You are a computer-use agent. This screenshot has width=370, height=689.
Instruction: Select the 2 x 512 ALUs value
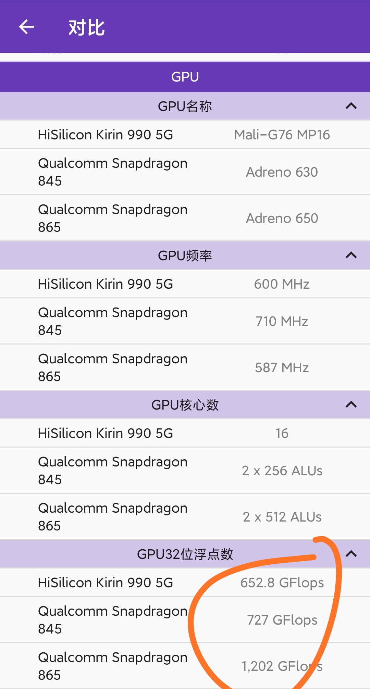[x=282, y=517]
